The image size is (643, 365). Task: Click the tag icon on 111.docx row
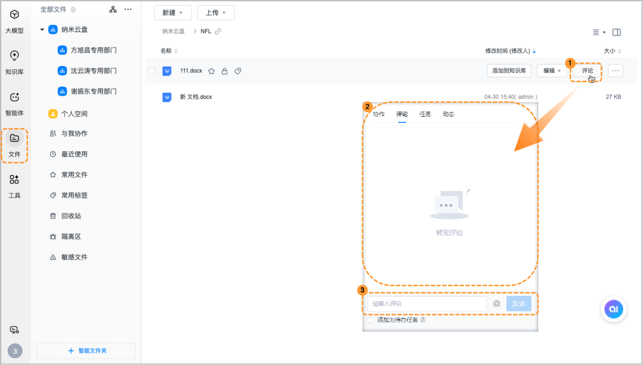click(x=238, y=71)
